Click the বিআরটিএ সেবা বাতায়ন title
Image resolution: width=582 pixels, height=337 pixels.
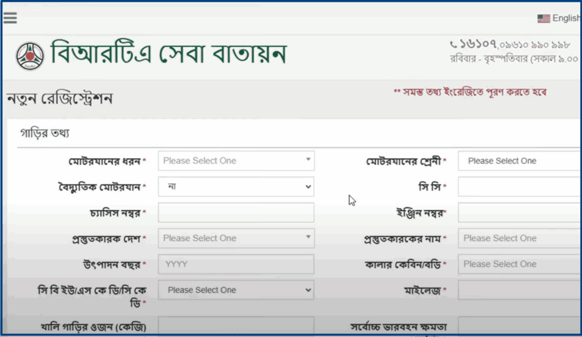168,54
